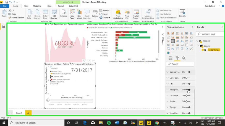
Task: Open more visuals via the ellipsis icon
Action: (173, 53)
